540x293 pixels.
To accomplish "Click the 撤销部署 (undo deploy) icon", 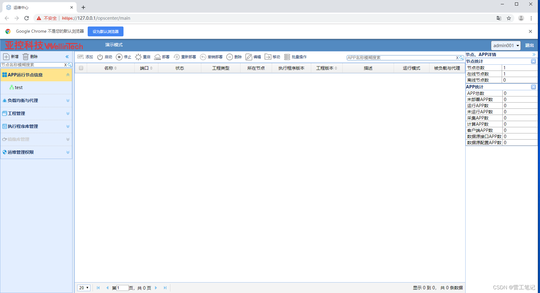I will point(203,57).
